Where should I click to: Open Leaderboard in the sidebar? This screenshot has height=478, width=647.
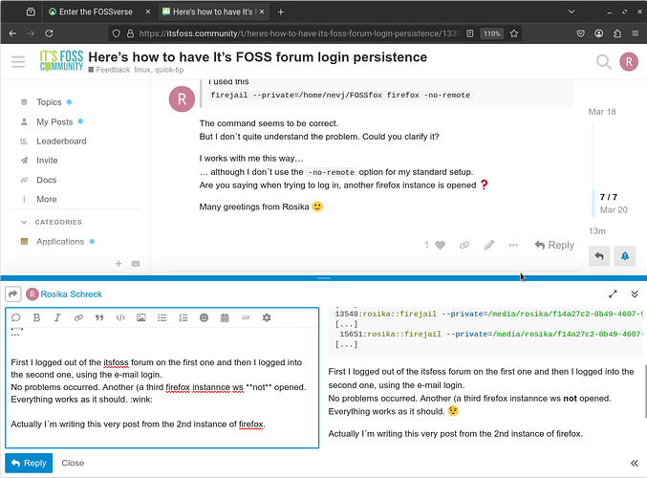[x=61, y=141]
